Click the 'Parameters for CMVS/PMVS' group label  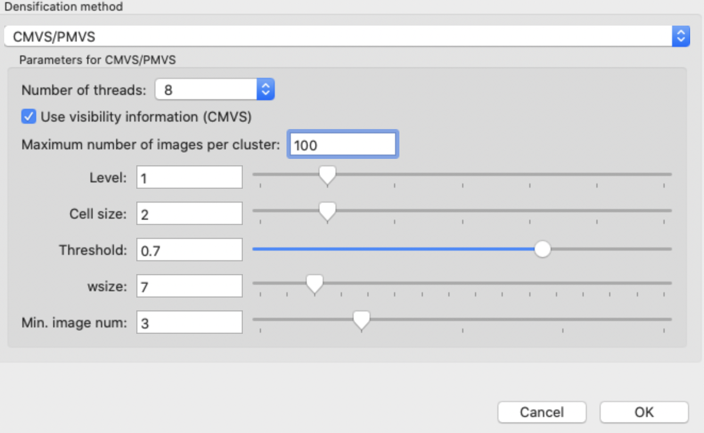[97, 60]
